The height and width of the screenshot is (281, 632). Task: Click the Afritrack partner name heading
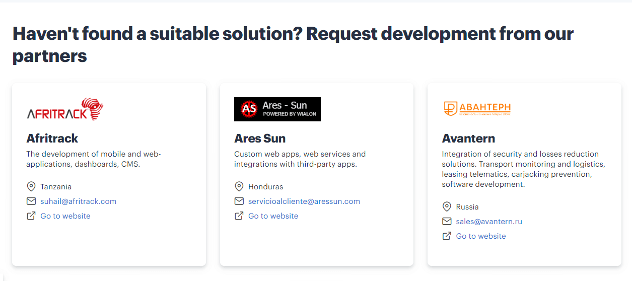pyautogui.click(x=52, y=138)
